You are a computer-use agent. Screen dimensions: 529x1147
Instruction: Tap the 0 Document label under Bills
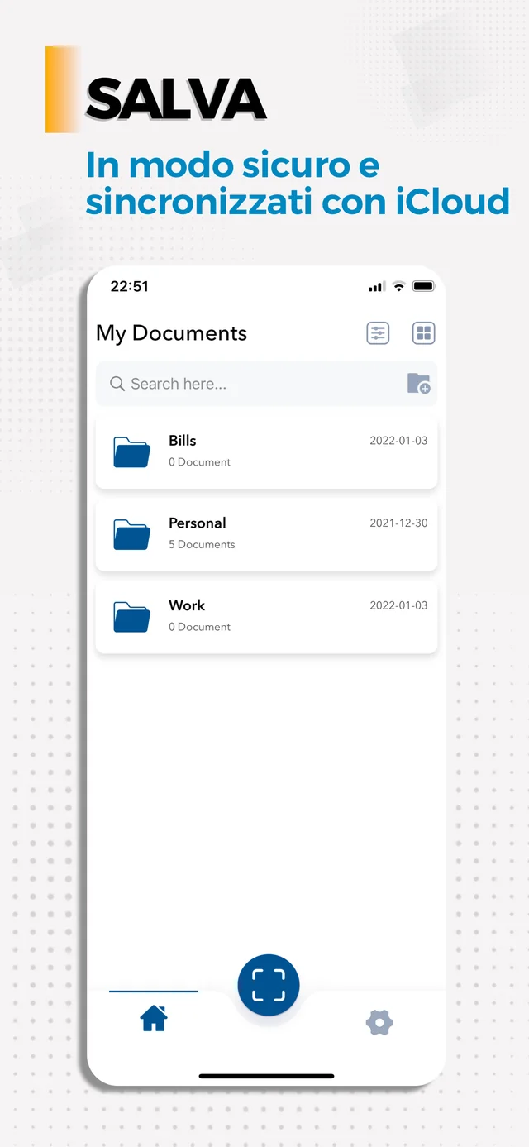click(x=199, y=462)
